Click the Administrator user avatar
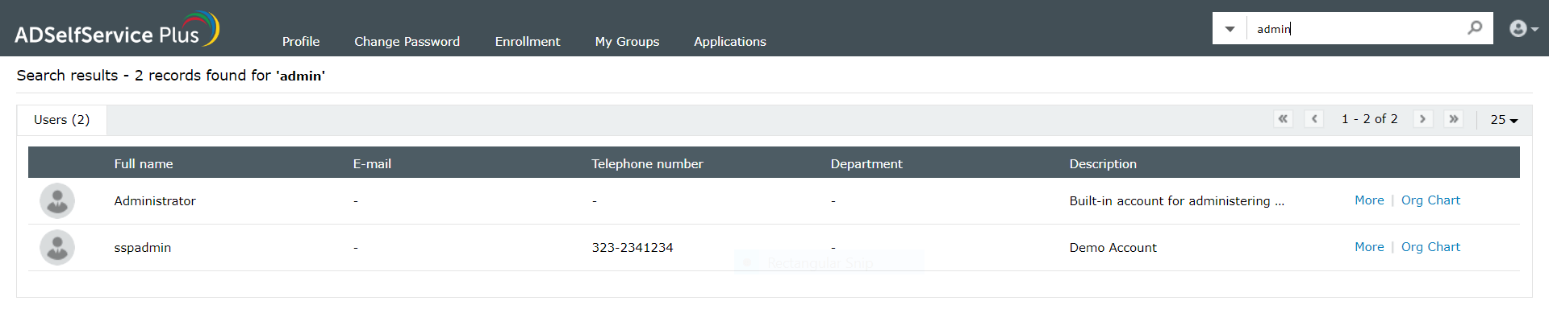Image resolution: width=1549 pixels, height=334 pixels. [x=57, y=201]
